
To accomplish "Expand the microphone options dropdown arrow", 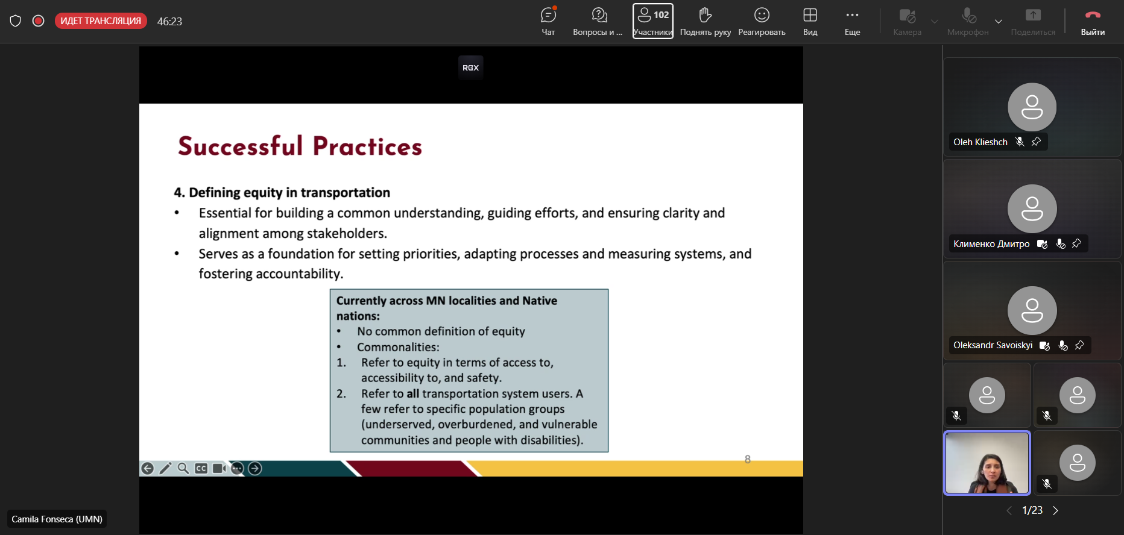I will (999, 21).
